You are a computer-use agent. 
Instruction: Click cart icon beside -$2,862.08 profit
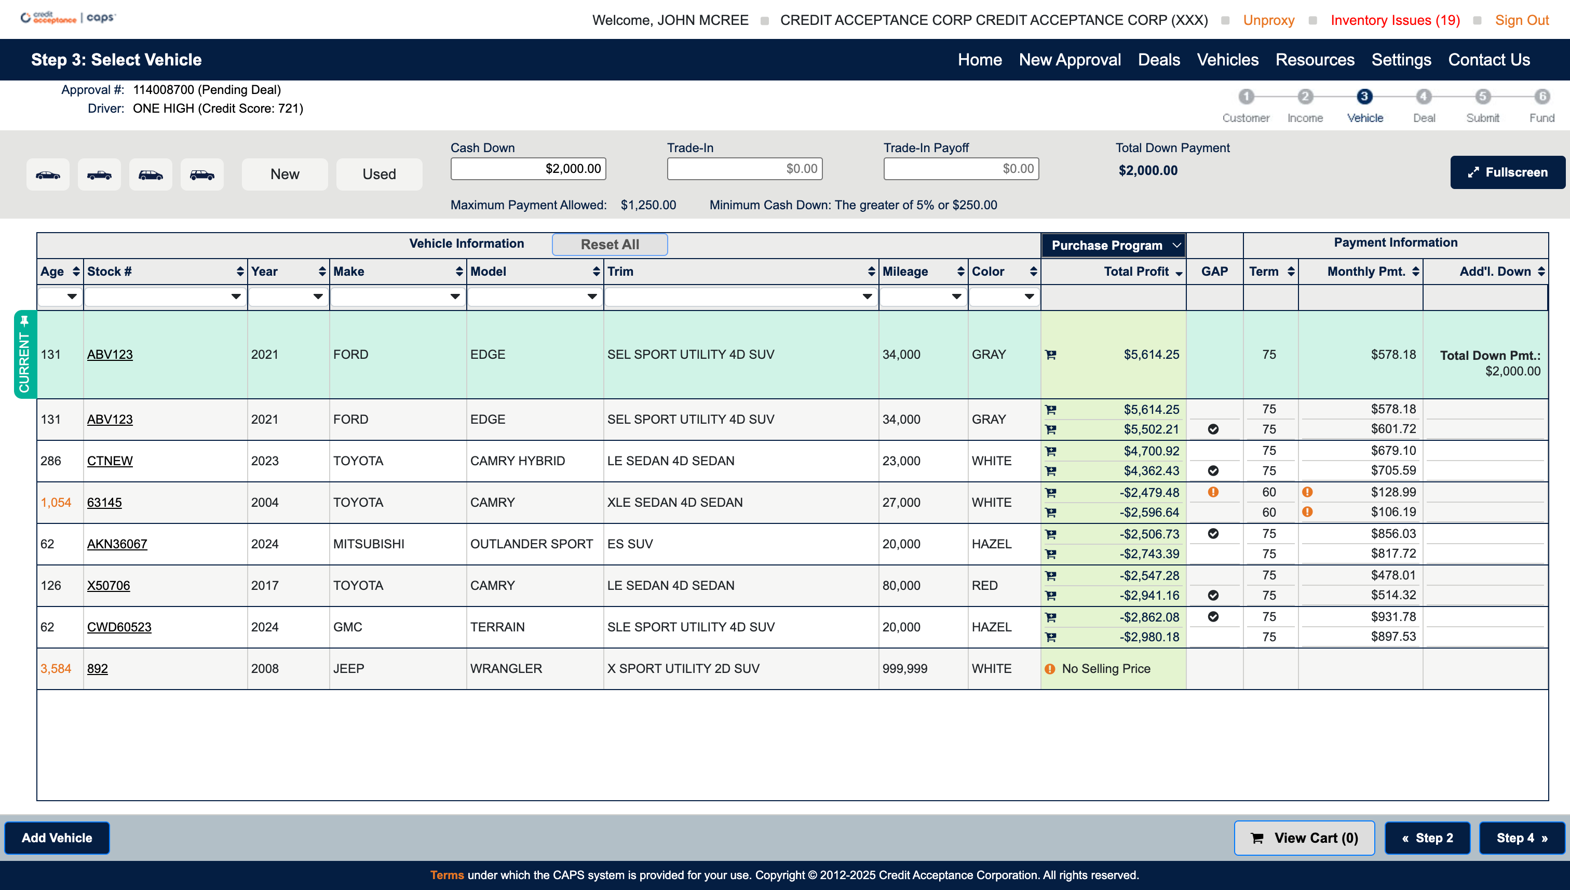(x=1050, y=617)
